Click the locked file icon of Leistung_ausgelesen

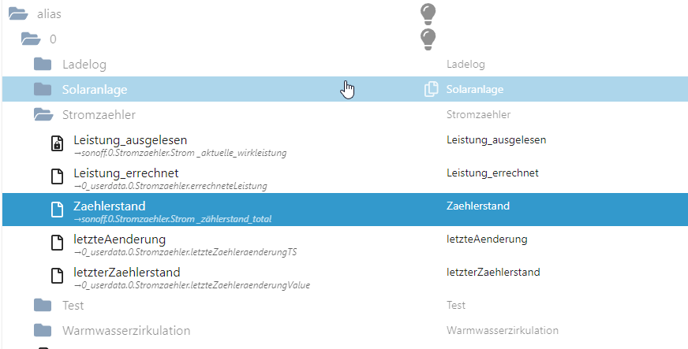[57, 143]
